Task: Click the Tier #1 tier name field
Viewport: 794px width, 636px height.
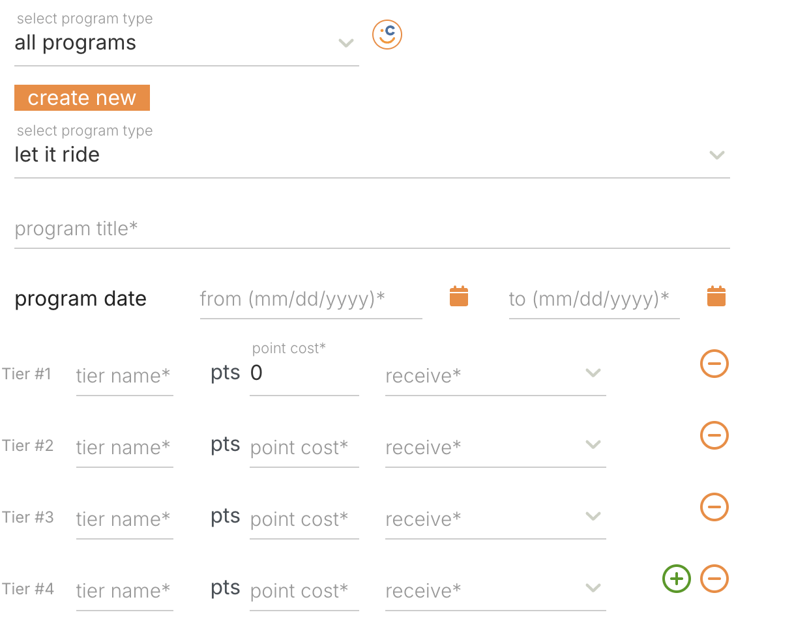Action: click(x=124, y=376)
